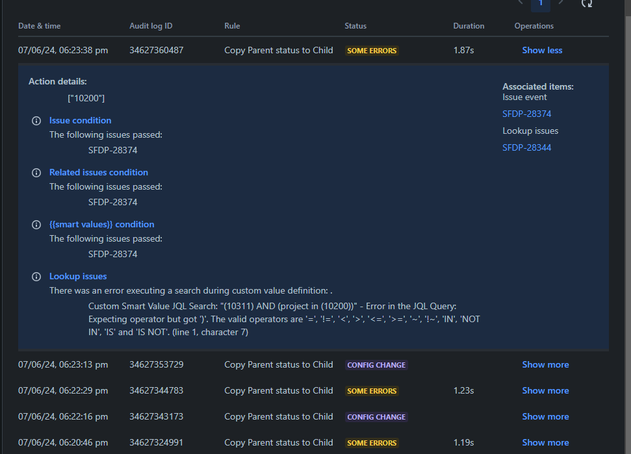Click SFDP-28374 under Issue condition
631x454 pixels.
click(112, 150)
